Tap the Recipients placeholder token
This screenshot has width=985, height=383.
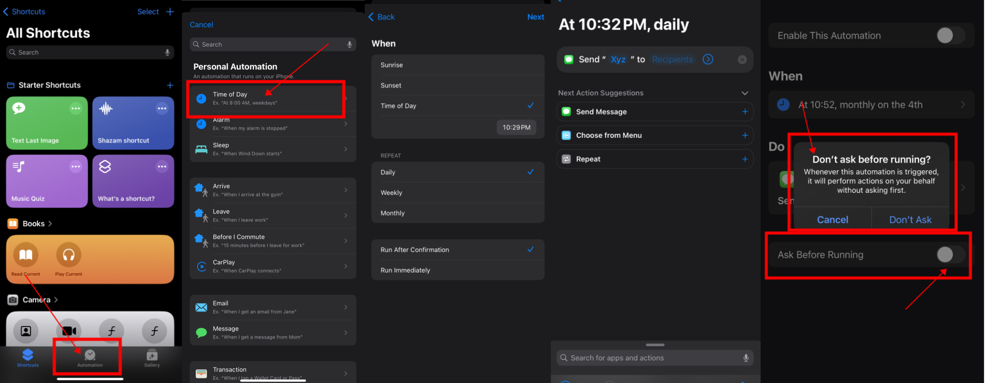(x=672, y=60)
